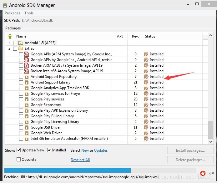Click the Deselect All link
This screenshot has width=217, height=183.
pyautogui.click(x=80, y=160)
